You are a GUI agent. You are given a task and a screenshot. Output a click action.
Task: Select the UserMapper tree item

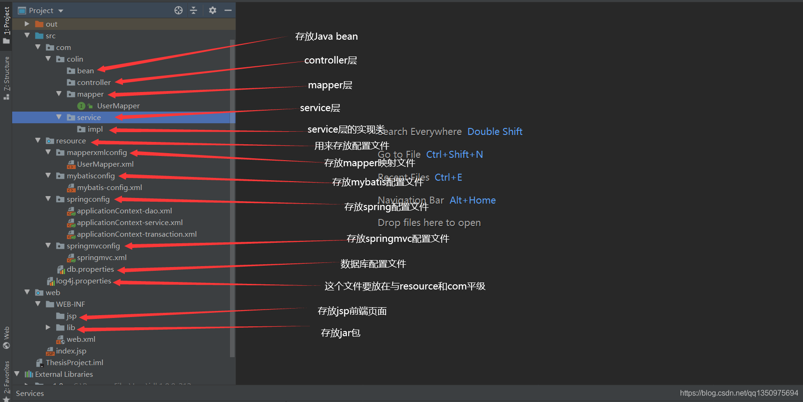(118, 106)
